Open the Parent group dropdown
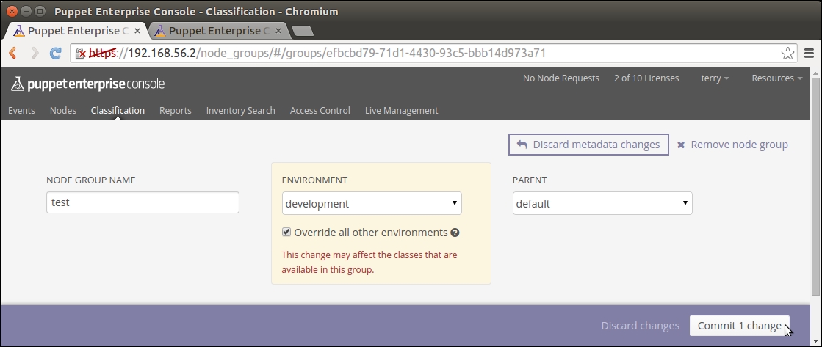The image size is (822, 347). (x=602, y=203)
